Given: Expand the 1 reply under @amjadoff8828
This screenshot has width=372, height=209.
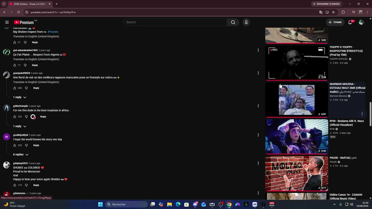Looking at the screenshot, I should pos(19,97).
